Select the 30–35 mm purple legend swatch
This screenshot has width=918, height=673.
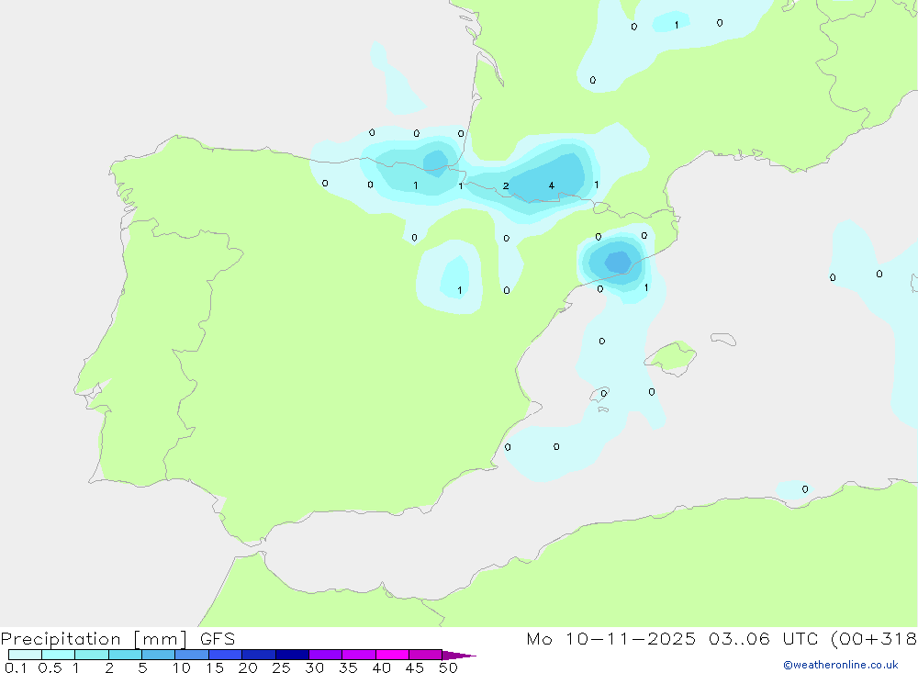pos(326,655)
